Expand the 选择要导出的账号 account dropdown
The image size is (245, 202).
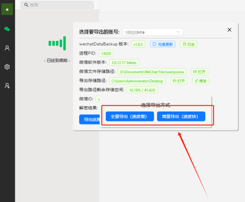click(153, 32)
